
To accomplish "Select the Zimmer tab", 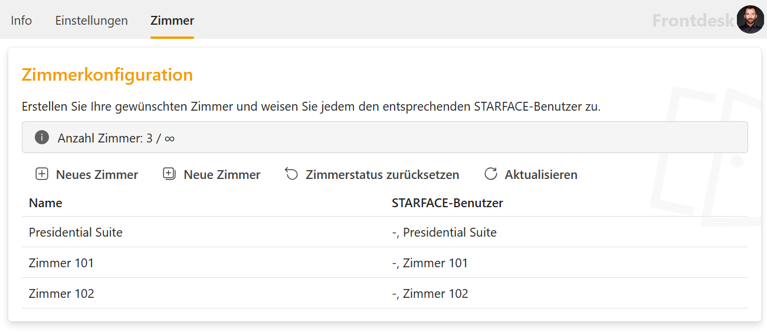I will click(x=172, y=21).
